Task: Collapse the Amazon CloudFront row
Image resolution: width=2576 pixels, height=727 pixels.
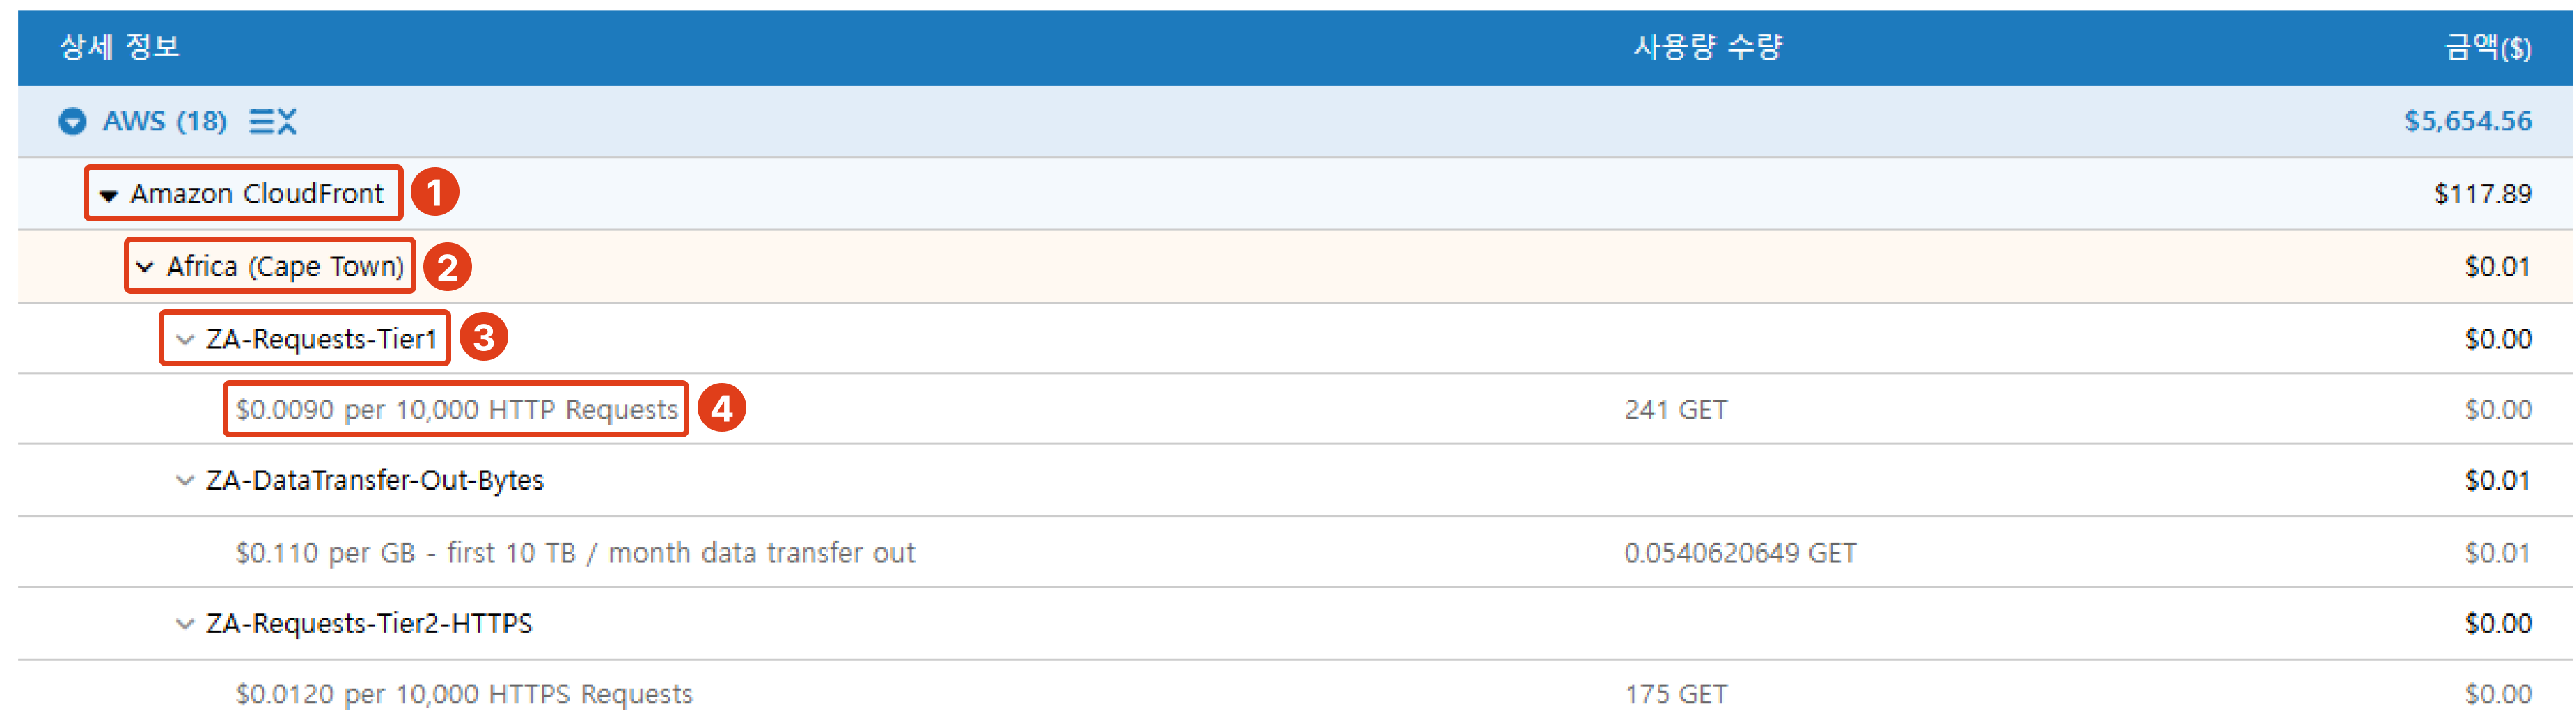Action: coord(109,195)
